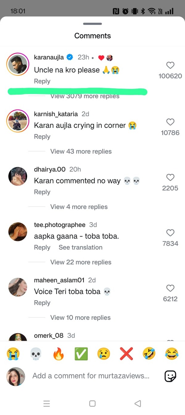The height and width of the screenshot is (415, 185).
Task: Select the green checkmark emoji reaction
Action: tap(81, 354)
